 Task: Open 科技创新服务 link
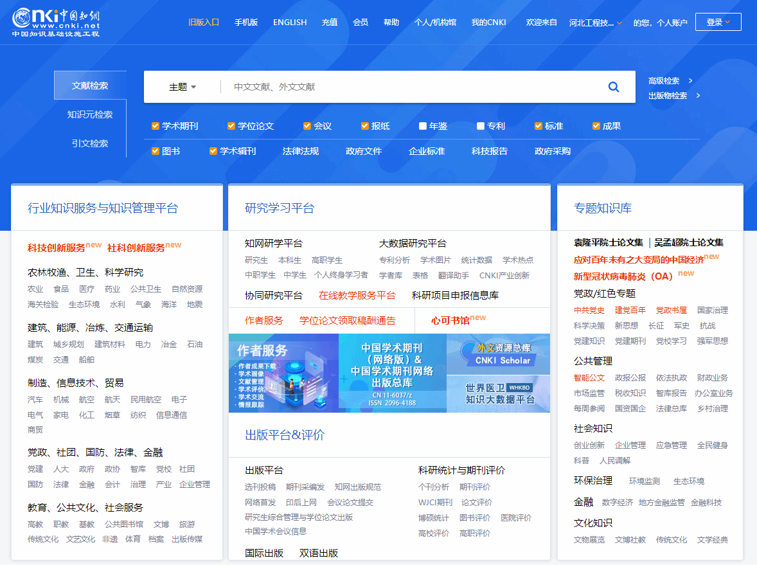tap(57, 247)
